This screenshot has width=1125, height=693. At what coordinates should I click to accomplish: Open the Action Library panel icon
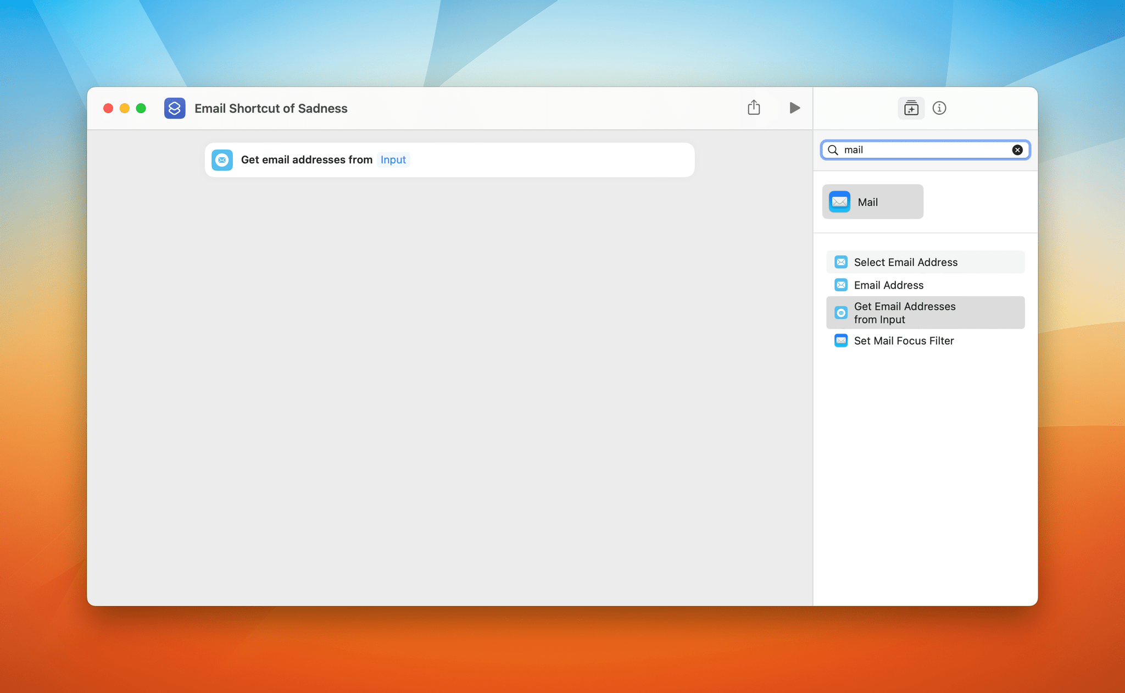[911, 108]
